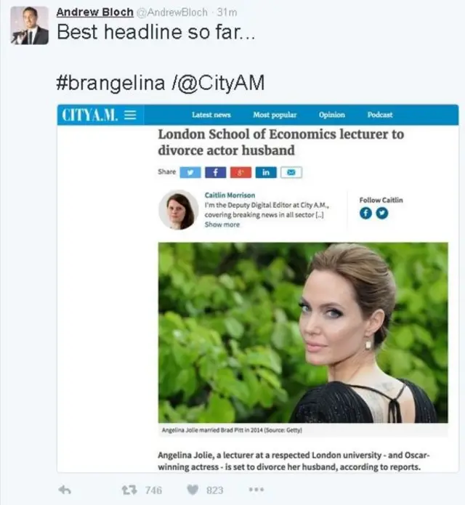
Task: Open the Opinion section
Action: (332, 115)
